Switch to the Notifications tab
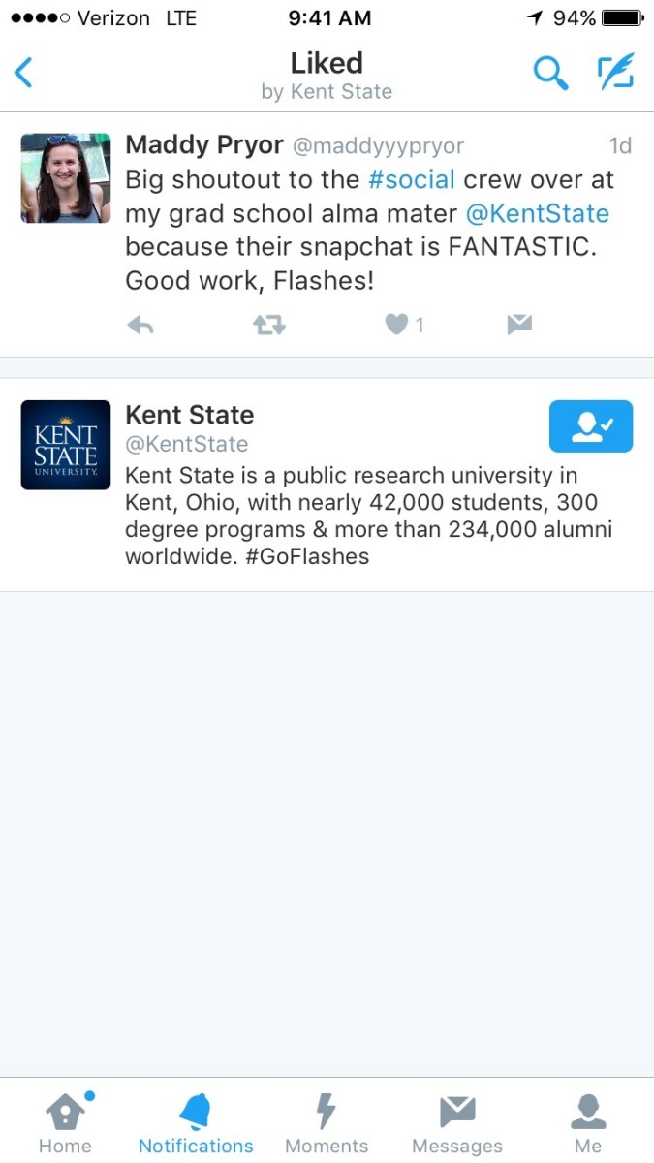This screenshot has width=654, height=1163. [196, 1122]
